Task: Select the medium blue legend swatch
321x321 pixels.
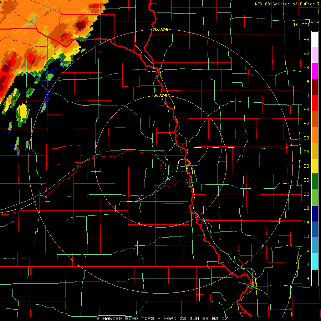Action: coord(315,229)
